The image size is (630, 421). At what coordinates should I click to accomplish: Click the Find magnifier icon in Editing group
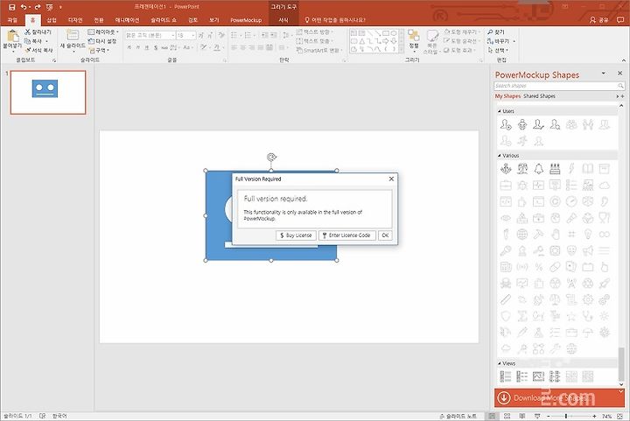(x=490, y=32)
